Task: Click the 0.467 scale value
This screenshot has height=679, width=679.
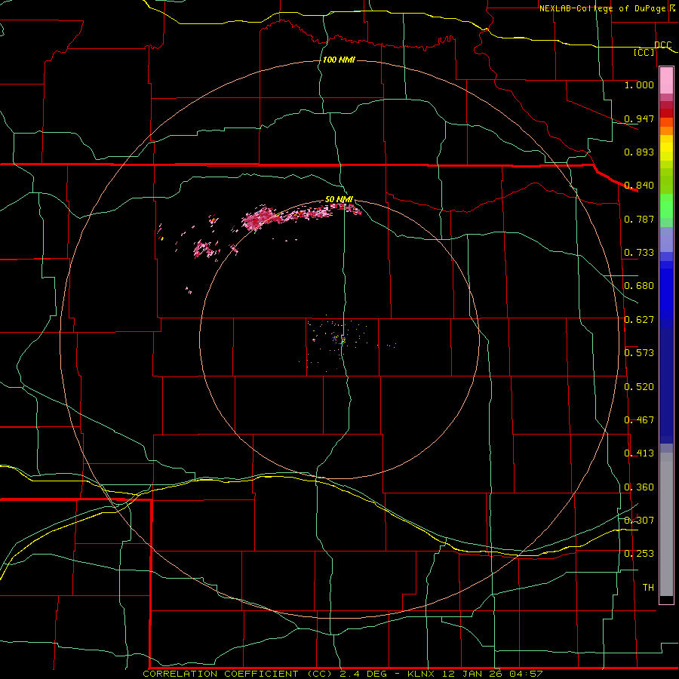Action: [x=639, y=420]
